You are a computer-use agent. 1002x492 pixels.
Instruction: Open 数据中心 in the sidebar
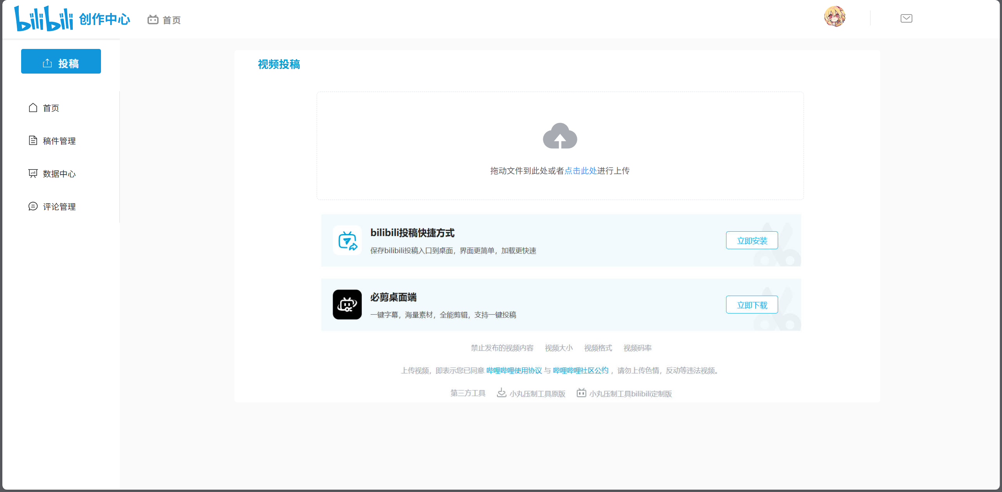pyautogui.click(x=59, y=174)
